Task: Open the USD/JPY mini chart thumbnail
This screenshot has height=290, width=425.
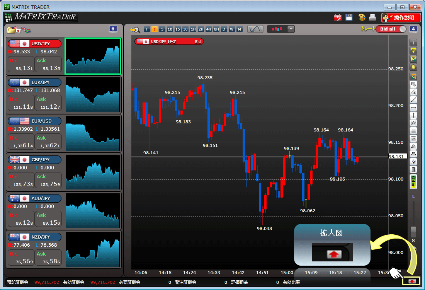Action: pyautogui.click(x=93, y=56)
